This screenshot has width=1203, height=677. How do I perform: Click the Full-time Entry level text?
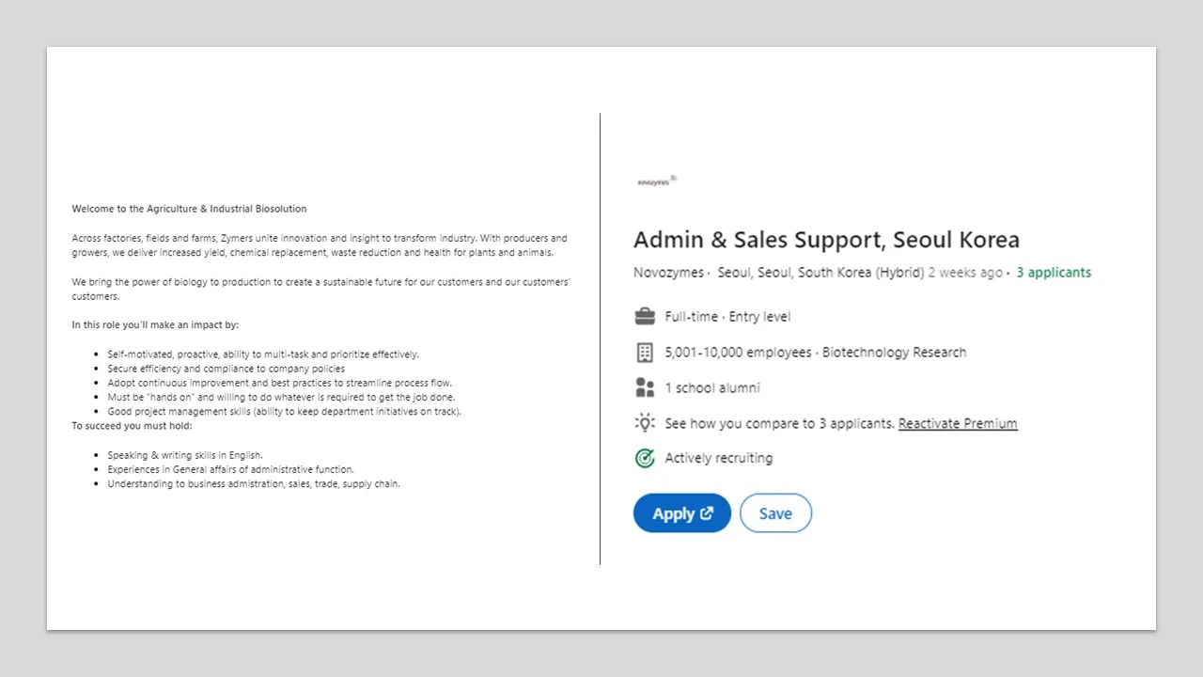coord(727,317)
